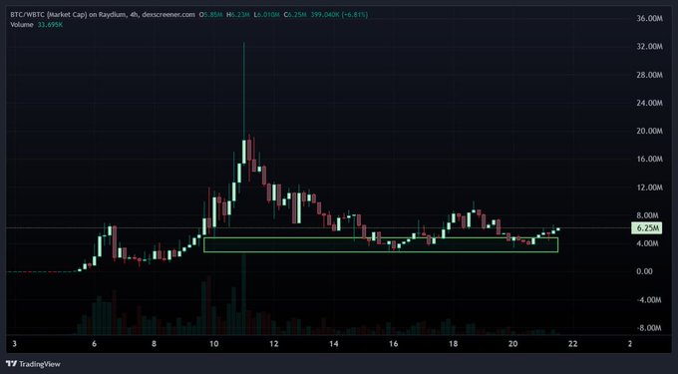The width and height of the screenshot is (678, 374).
Task: Click the -4.00M price axis label
Action: tap(650, 300)
